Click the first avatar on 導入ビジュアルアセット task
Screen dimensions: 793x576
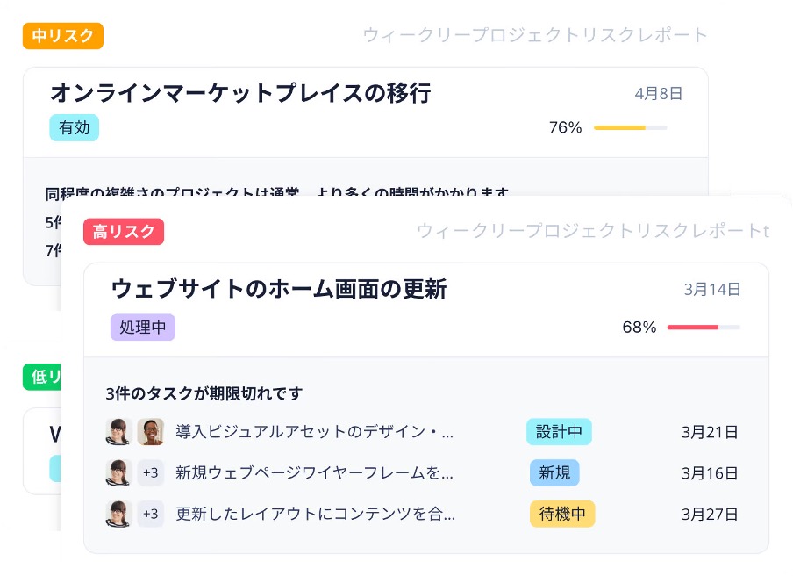tap(118, 432)
